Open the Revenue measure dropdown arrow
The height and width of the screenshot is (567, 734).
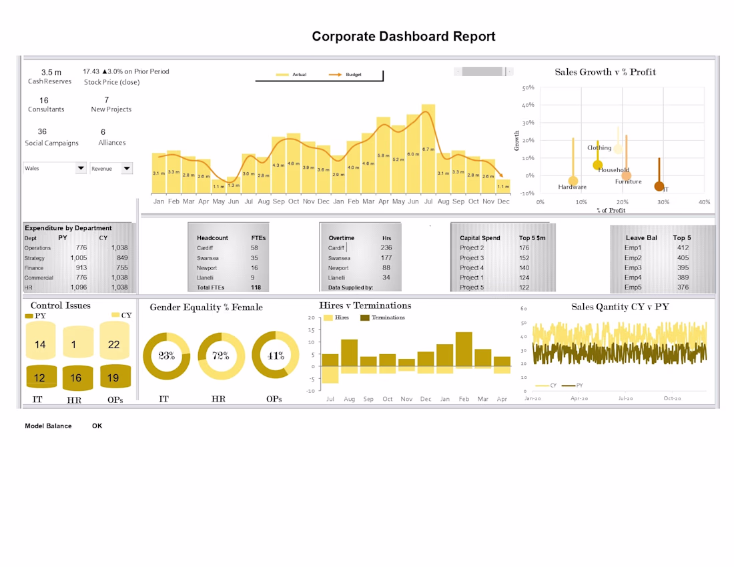tap(127, 168)
